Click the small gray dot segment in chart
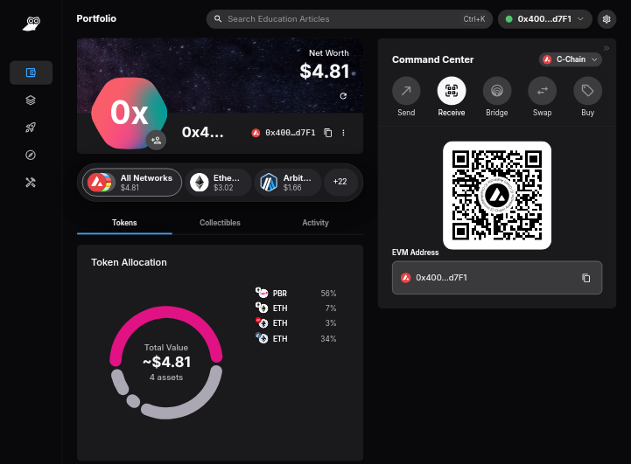The image size is (631, 464). (x=133, y=400)
